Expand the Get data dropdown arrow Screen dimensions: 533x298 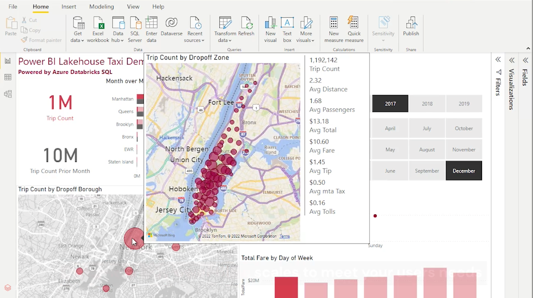pos(83,41)
